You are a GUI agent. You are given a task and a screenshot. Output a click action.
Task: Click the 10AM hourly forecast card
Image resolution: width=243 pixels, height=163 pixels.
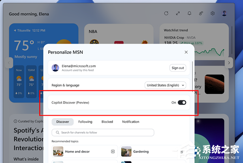tap(31, 82)
